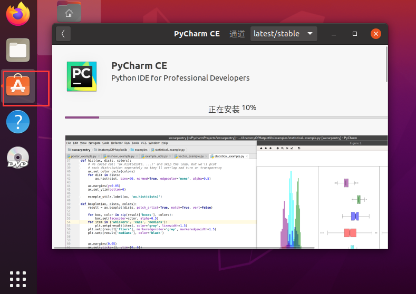Viewport: 416px width, 294px height.
Task: Go back with the header back arrow
Action: (63, 34)
